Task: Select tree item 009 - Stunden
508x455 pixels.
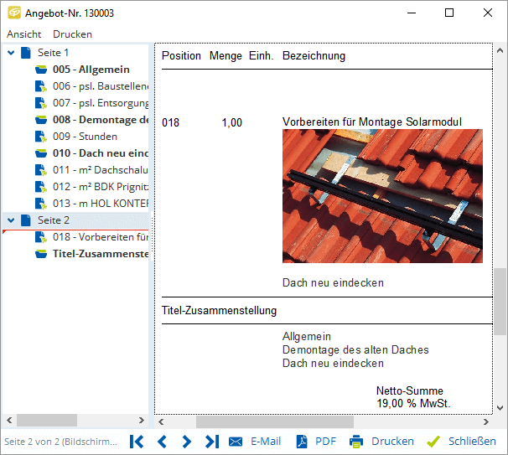Action: point(85,137)
